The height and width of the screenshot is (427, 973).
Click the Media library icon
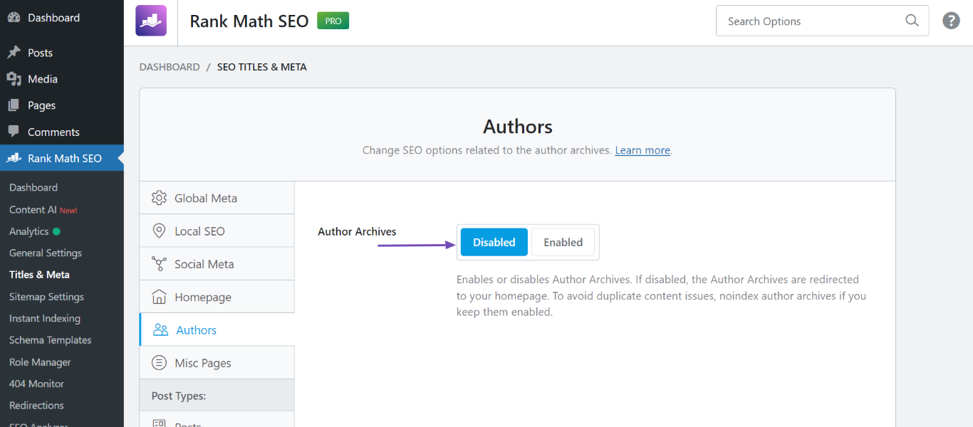tap(14, 79)
